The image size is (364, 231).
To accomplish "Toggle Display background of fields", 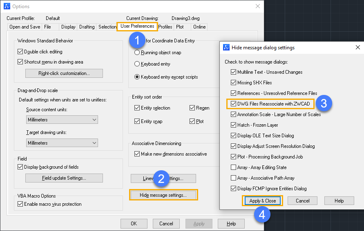I will [x=20, y=167].
